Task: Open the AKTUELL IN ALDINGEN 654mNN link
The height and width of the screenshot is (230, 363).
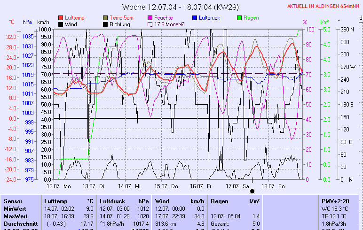Action: pyautogui.click(x=324, y=6)
